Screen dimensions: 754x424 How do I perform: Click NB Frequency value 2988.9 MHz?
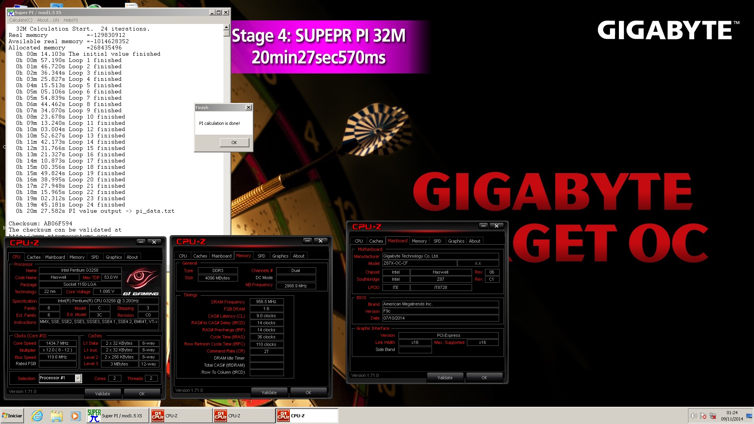296,286
